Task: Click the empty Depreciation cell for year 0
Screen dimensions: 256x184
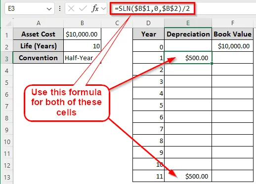Action: pos(188,46)
